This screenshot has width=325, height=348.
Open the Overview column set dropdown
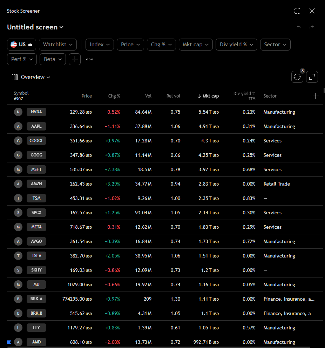(x=35, y=77)
